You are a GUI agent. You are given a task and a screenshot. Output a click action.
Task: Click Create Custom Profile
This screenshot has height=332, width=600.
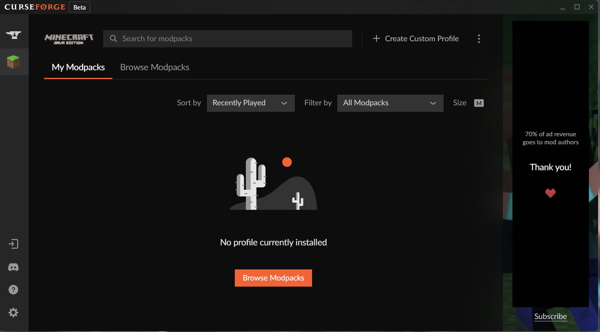pos(416,39)
